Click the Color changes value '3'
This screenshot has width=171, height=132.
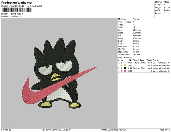133,22
